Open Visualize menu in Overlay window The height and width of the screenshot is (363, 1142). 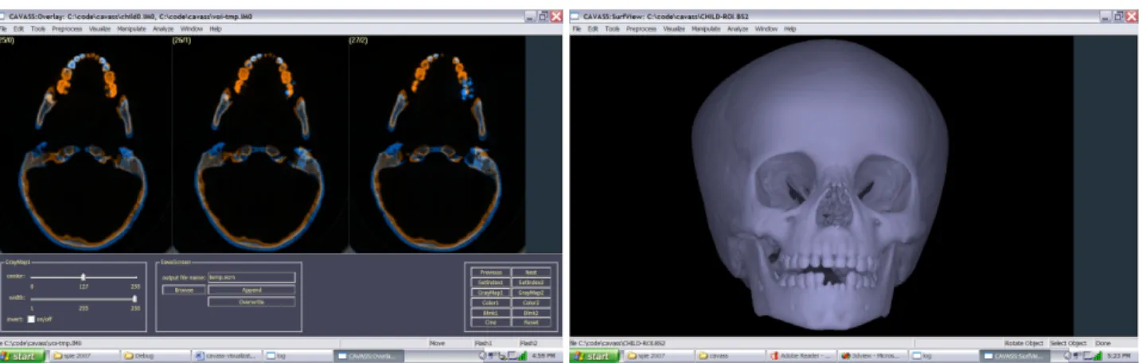point(100,29)
